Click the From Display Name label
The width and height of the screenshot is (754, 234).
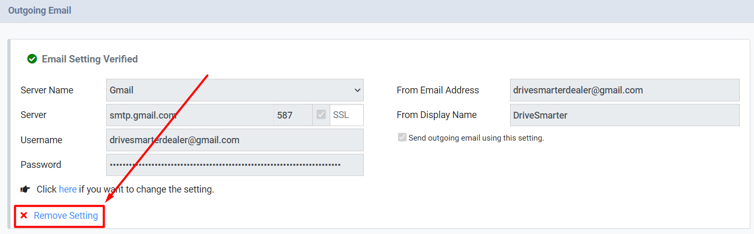437,115
